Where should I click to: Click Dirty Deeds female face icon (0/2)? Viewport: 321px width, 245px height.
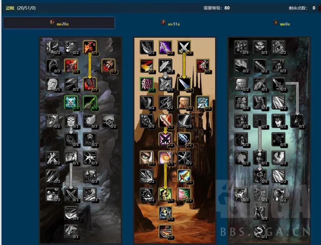(x=278, y=121)
